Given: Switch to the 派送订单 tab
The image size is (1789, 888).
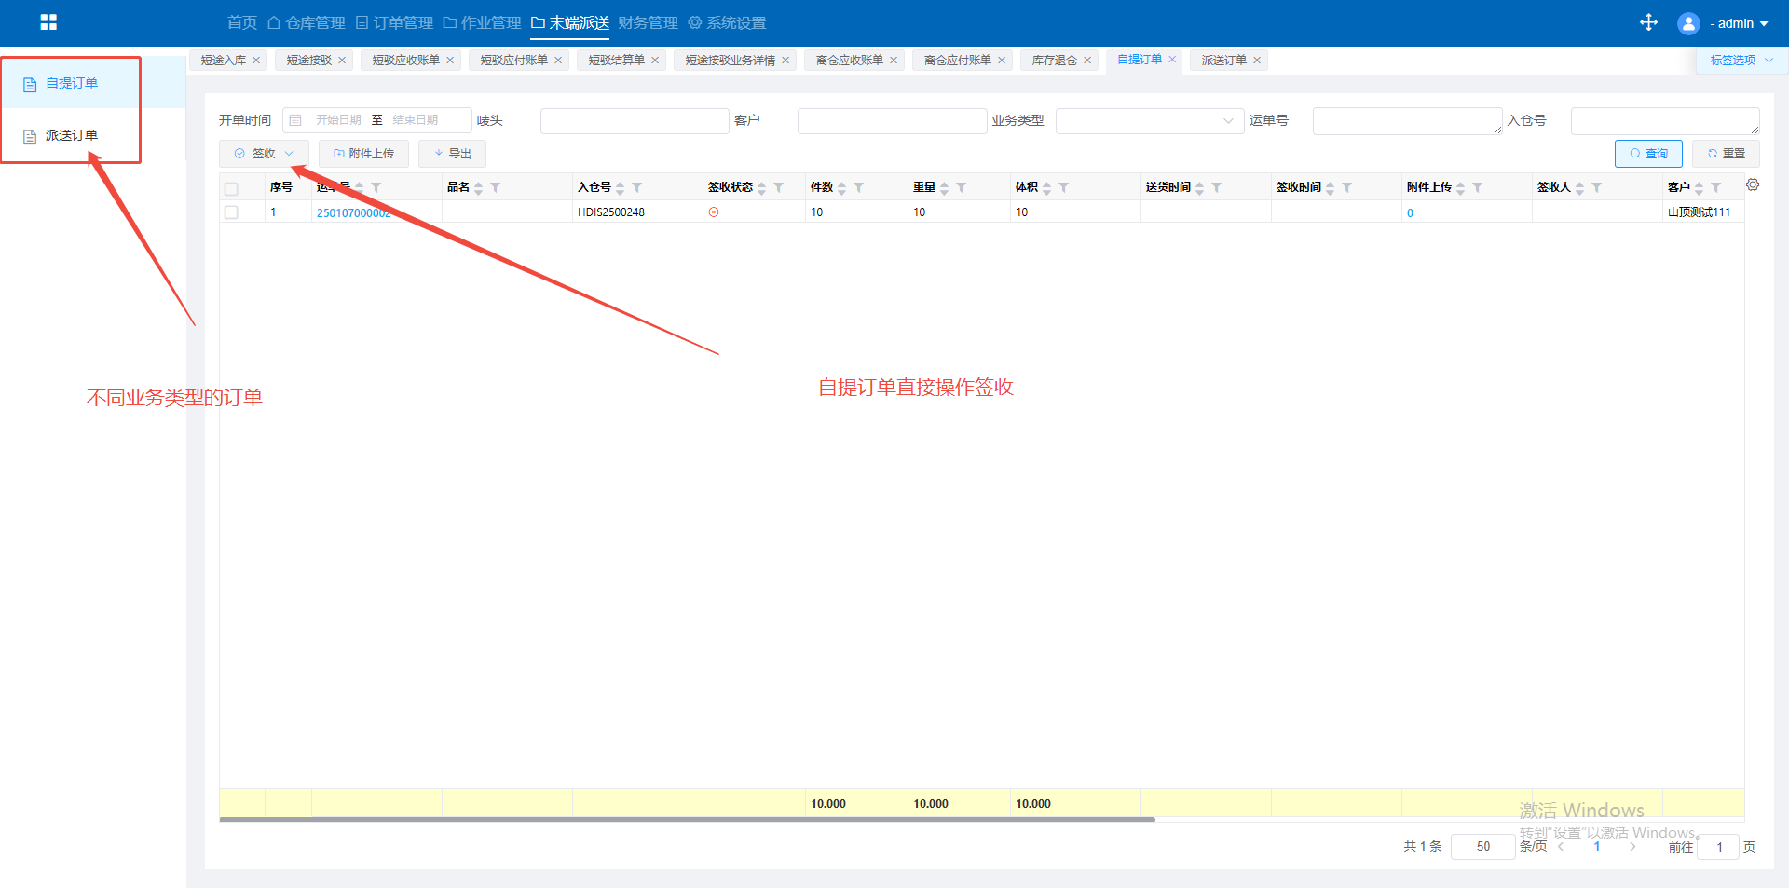Looking at the screenshot, I should [1223, 61].
